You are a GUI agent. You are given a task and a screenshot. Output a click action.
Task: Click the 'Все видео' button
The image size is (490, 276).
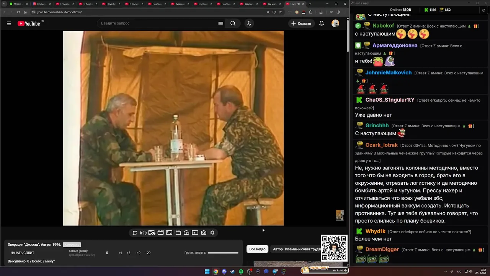tap(257, 249)
